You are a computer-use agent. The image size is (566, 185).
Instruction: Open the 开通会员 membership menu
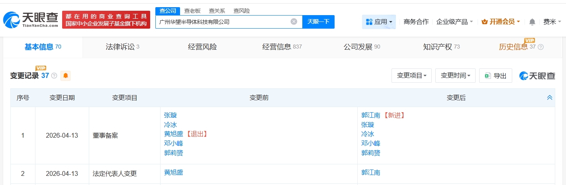pos(501,22)
